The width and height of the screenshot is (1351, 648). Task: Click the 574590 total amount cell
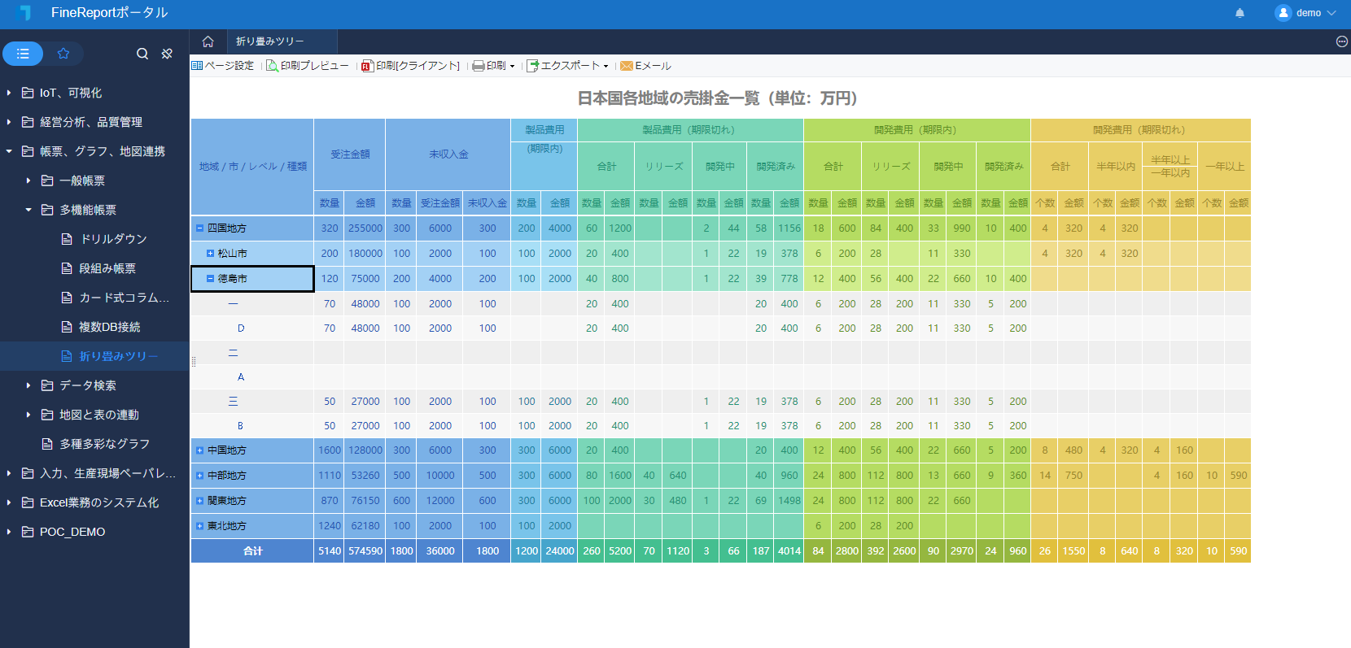click(x=365, y=551)
